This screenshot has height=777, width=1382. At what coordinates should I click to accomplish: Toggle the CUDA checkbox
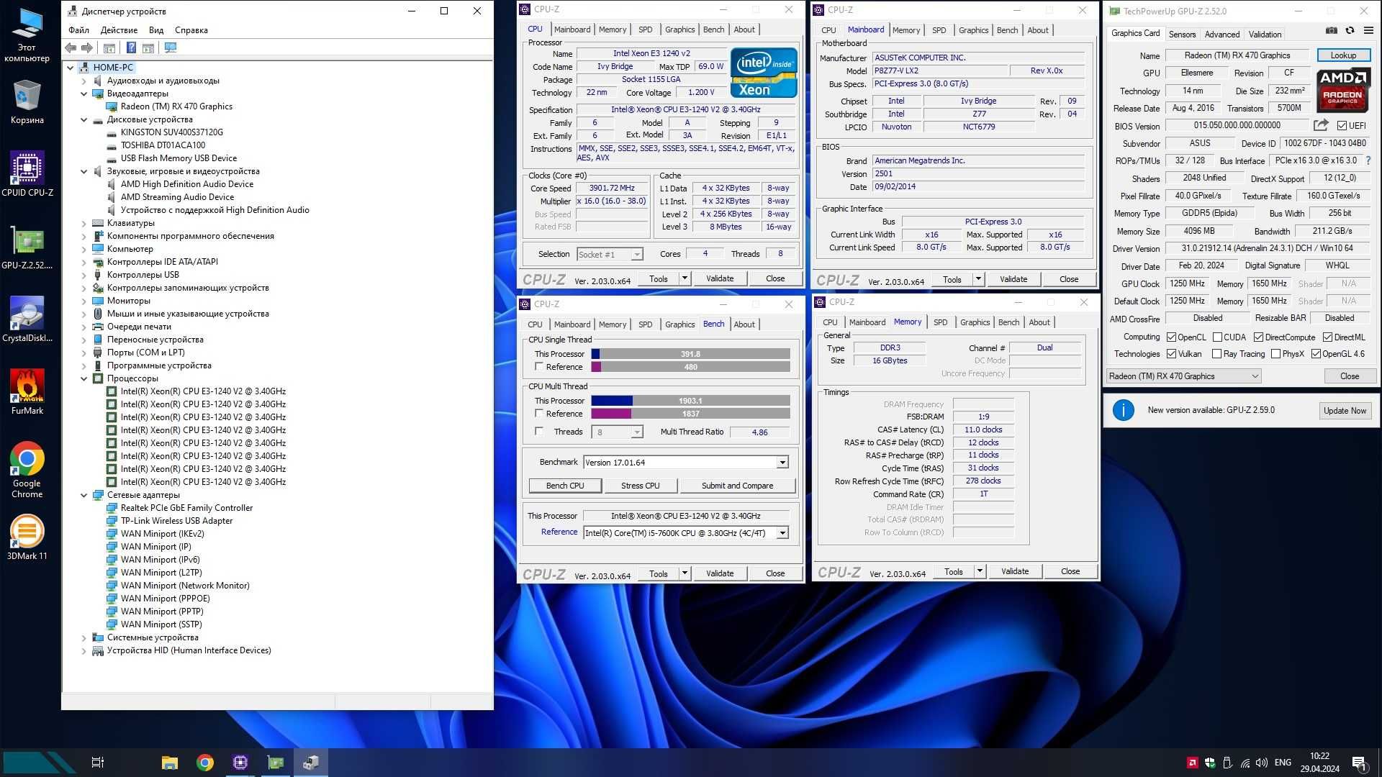point(1217,337)
